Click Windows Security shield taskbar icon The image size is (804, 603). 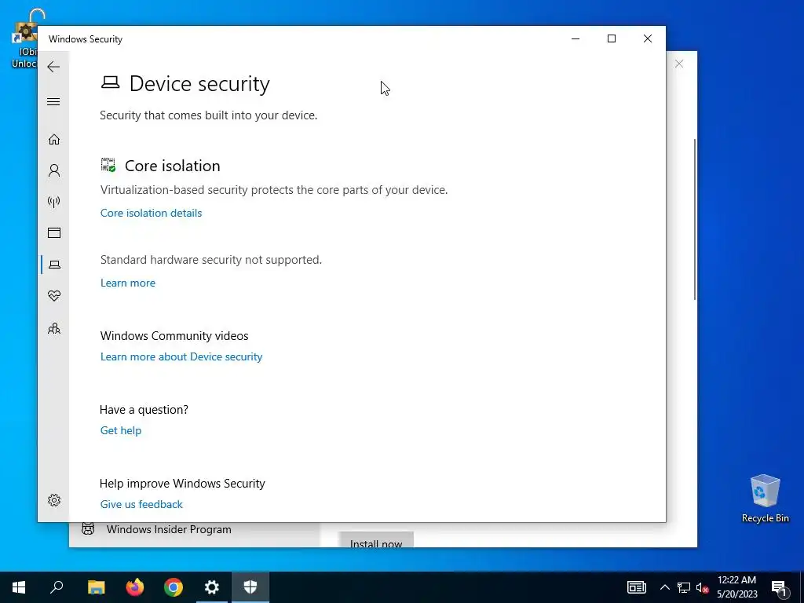coord(250,587)
